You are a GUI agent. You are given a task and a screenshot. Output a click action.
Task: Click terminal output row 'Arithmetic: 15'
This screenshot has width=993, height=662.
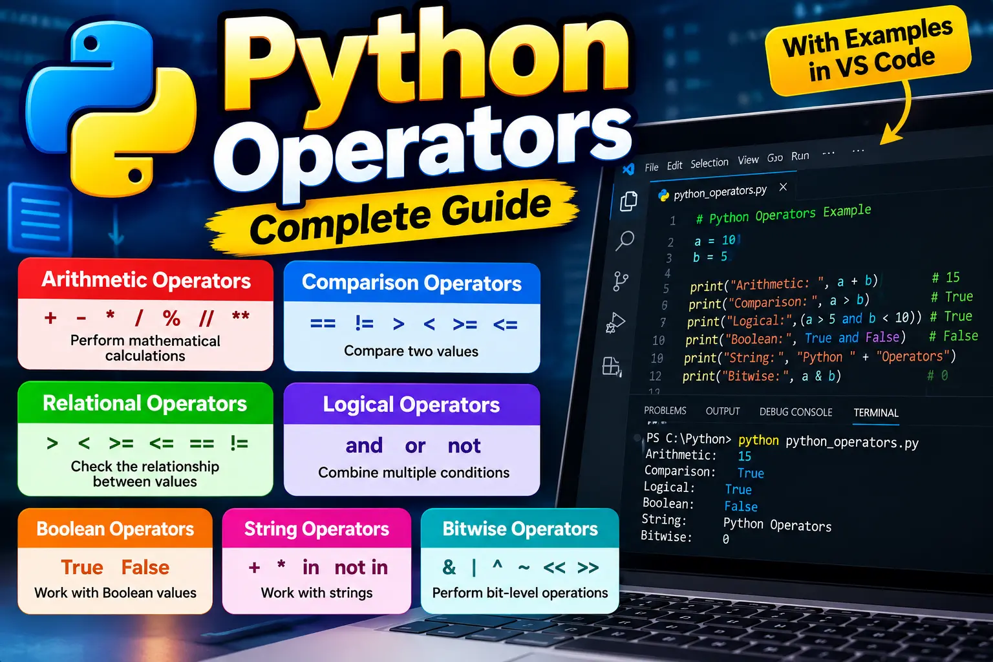click(698, 455)
